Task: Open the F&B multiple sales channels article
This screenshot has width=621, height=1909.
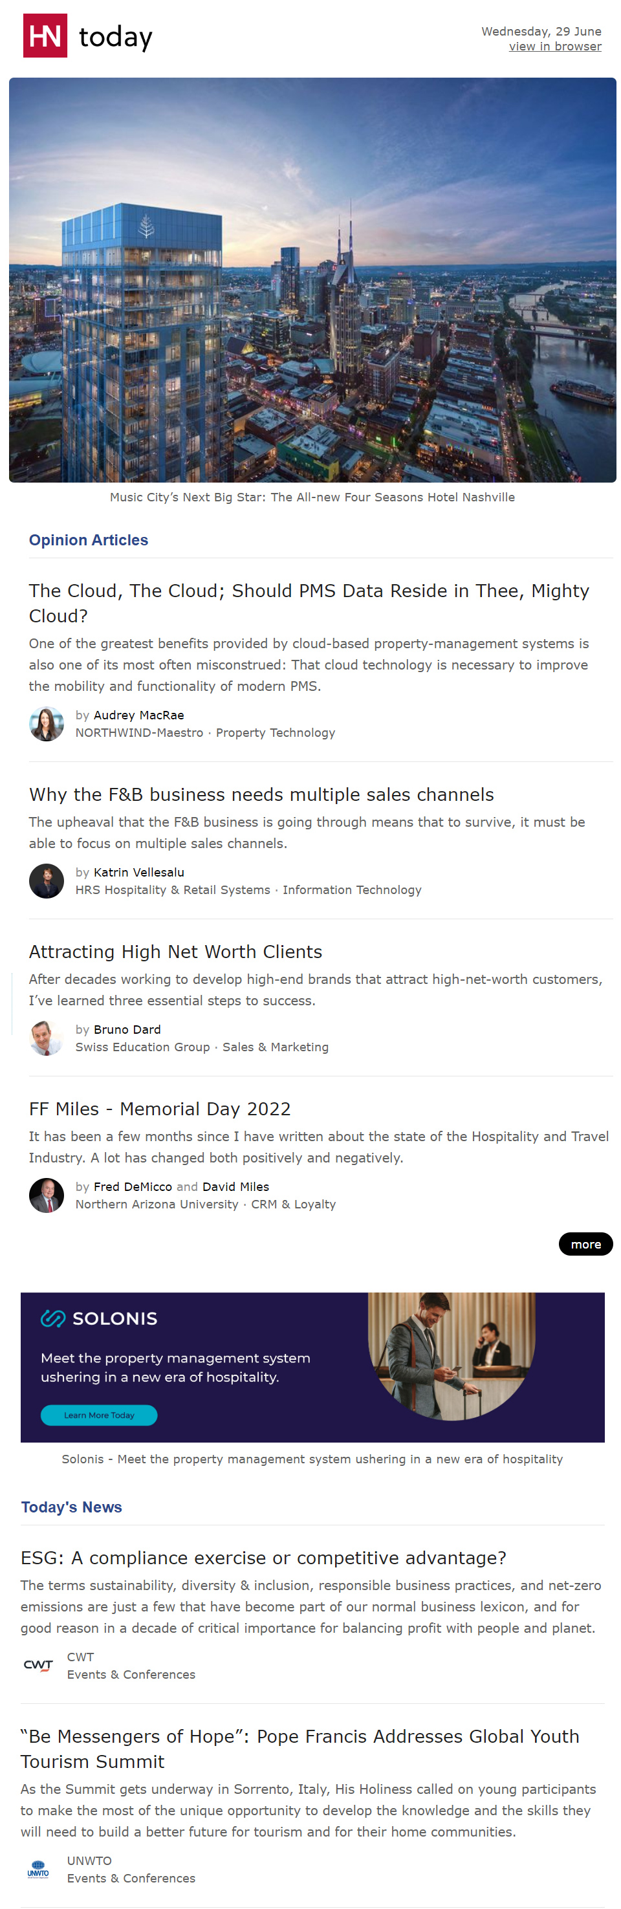Action: (x=261, y=794)
